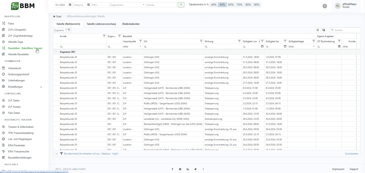
Task: Open calendar picker for the 10.1.2024 date
Action: pos(70,5)
